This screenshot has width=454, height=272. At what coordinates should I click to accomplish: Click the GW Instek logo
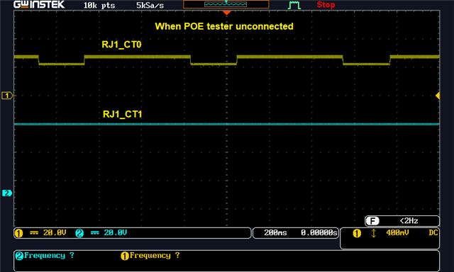point(39,5)
